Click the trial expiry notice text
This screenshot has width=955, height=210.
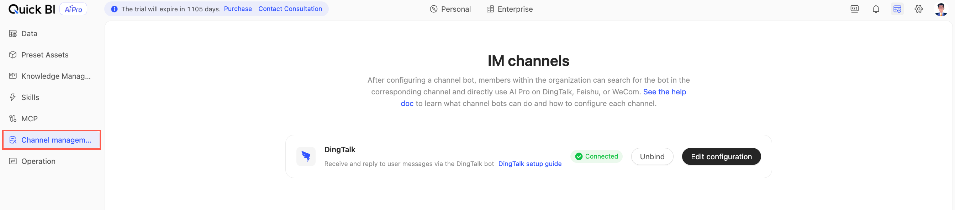171,9
